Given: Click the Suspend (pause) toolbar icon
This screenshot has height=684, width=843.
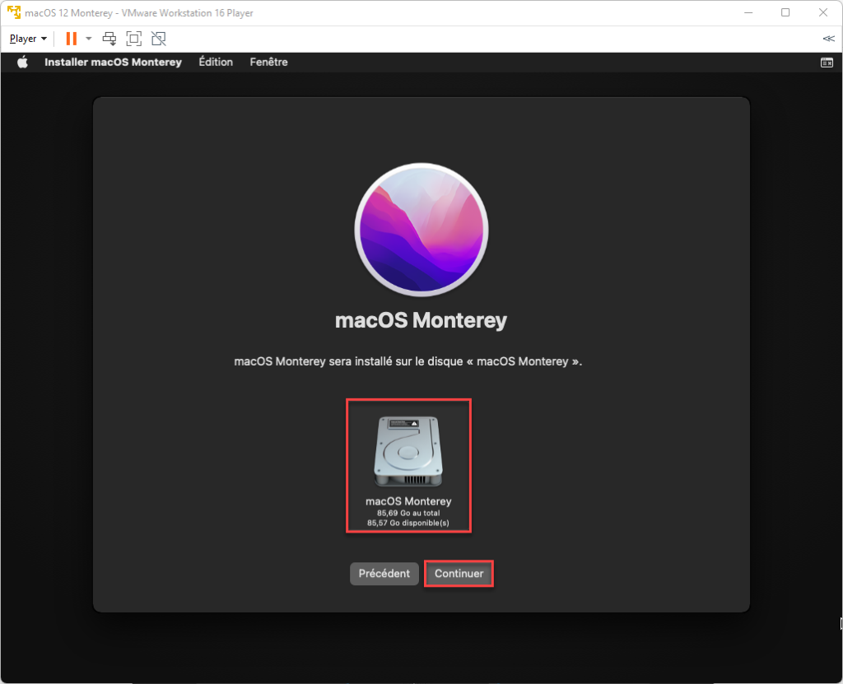Looking at the screenshot, I should click(x=70, y=38).
